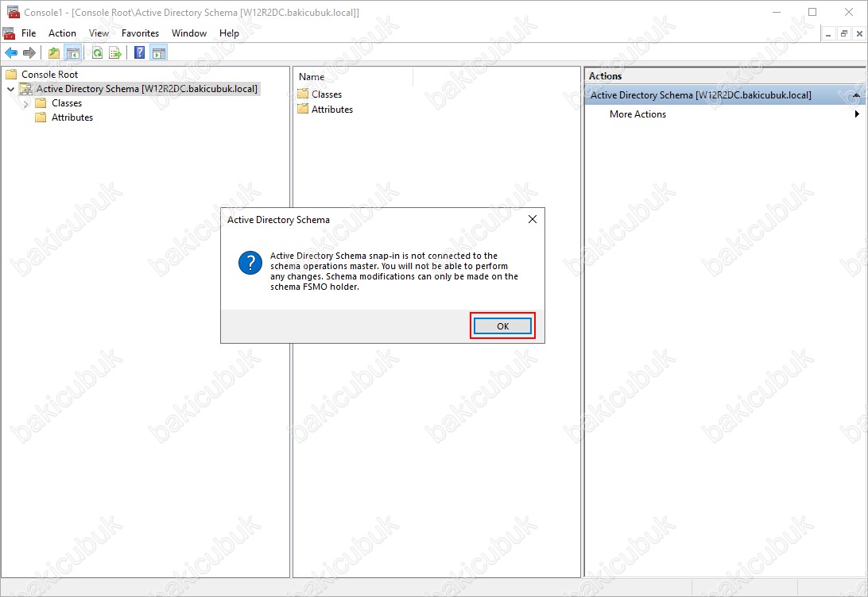Open the More Actions submenu arrow
Screen dimensions: 868x597
[x=857, y=114]
